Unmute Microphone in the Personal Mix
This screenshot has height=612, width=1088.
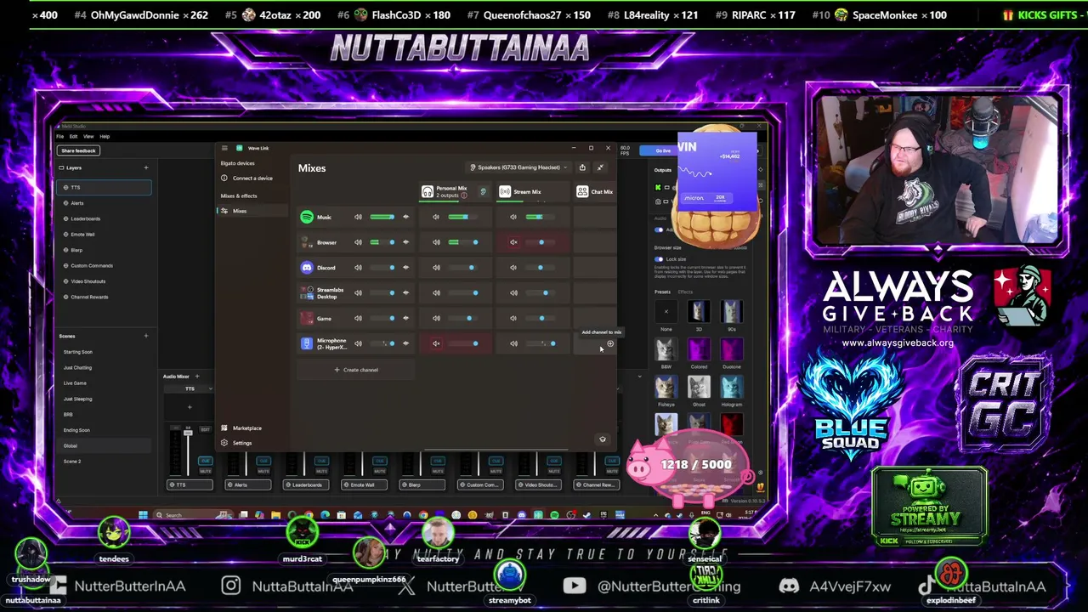(436, 343)
